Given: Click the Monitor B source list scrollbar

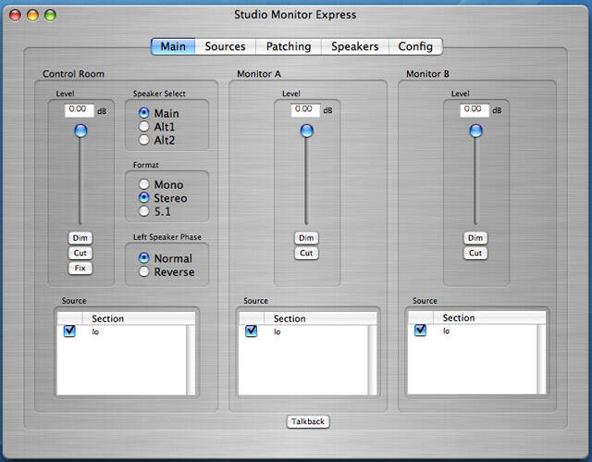Looking at the screenshot, I should coord(541,359).
